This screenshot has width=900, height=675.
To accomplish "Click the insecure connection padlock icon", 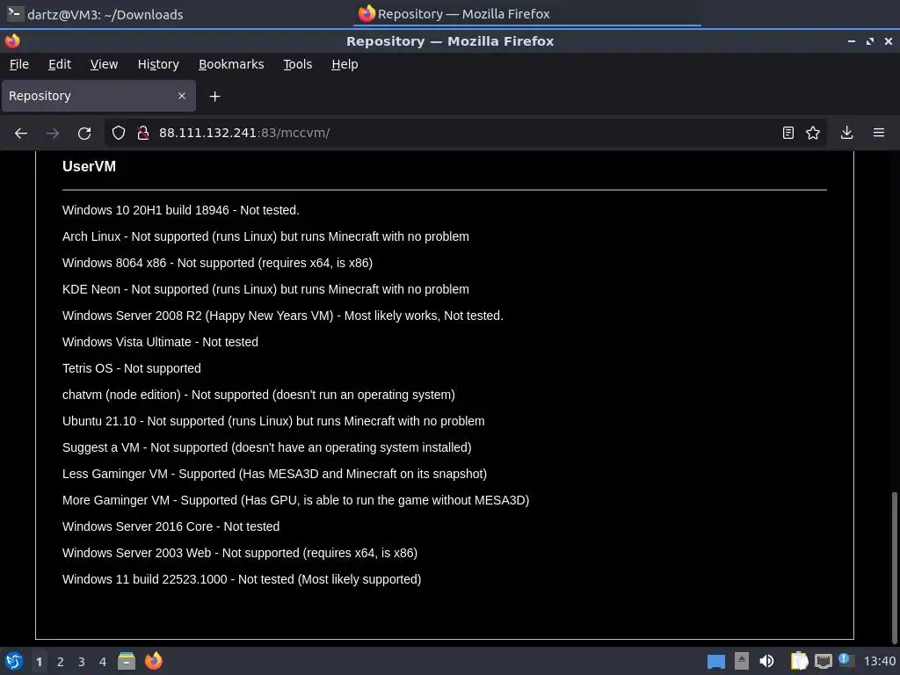I will coord(143,134).
